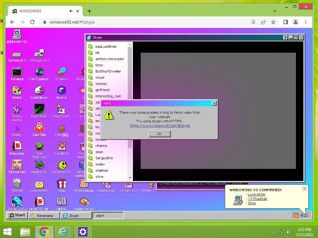Click the RSS feed icon in the Windows93 tray
Viewport: 318px width, 238px height.
coord(296,216)
